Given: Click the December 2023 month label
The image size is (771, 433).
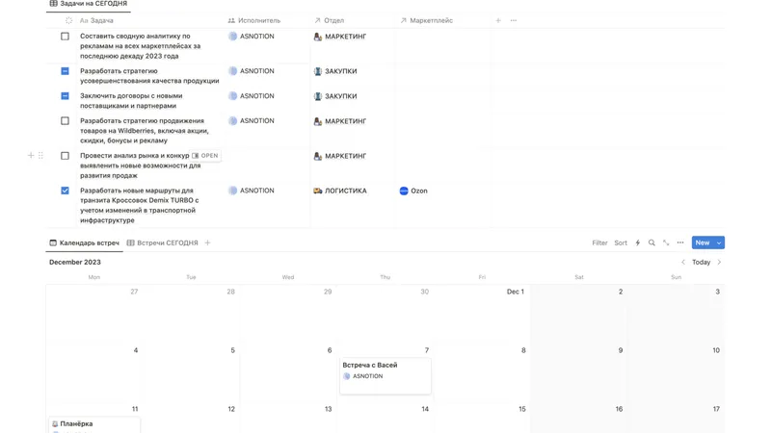Looking at the screenshot, I should [75, 262].
